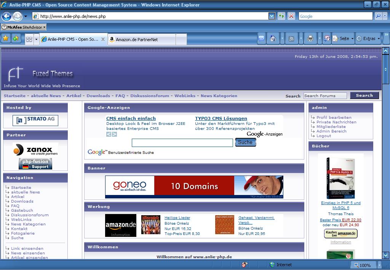Click the RSS feeds icon
Screen dimensions: 390x270
tap(291, 39)
